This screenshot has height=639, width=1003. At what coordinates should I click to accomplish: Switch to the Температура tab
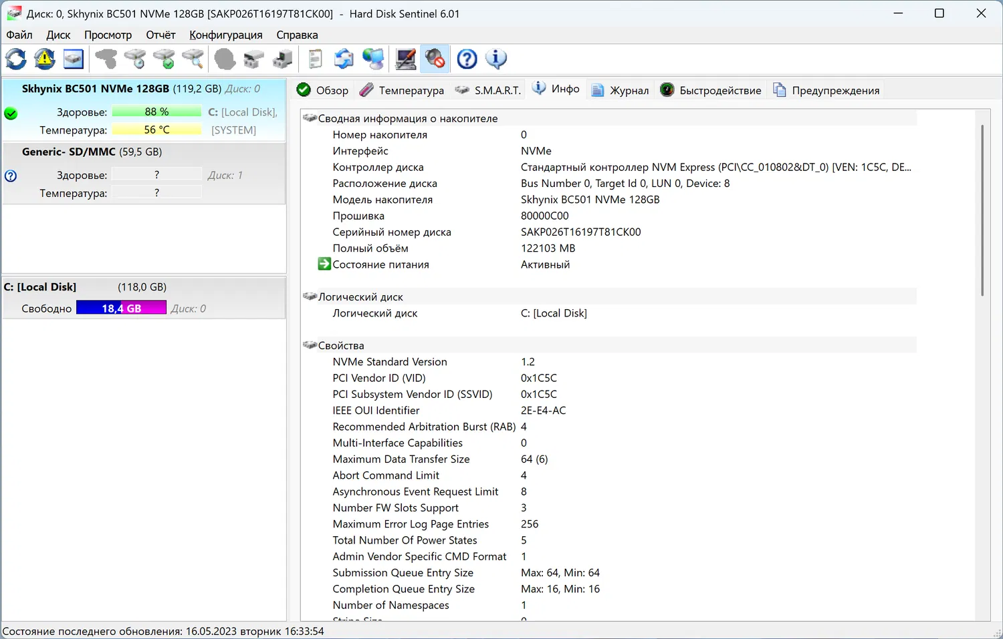pos(401,90)
